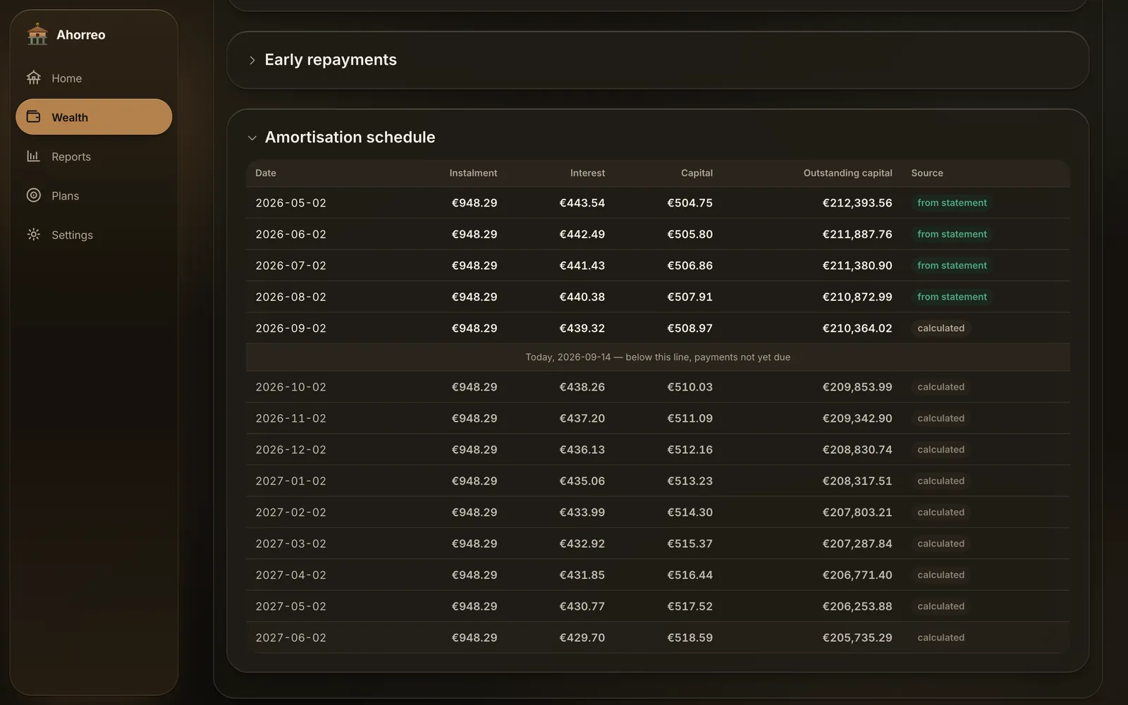Click the instalment €948.29 for 2027-06-02

click(474, 638)
